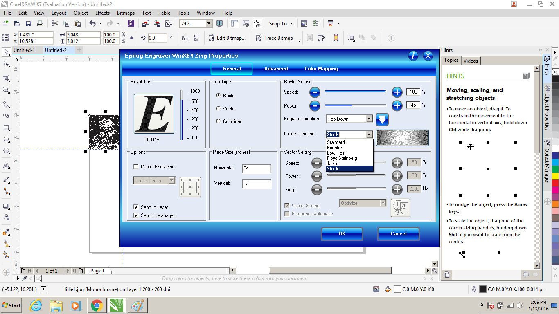The image size is (559, 314).
Task: Click the raster Speed slider track
Action: 355,92
